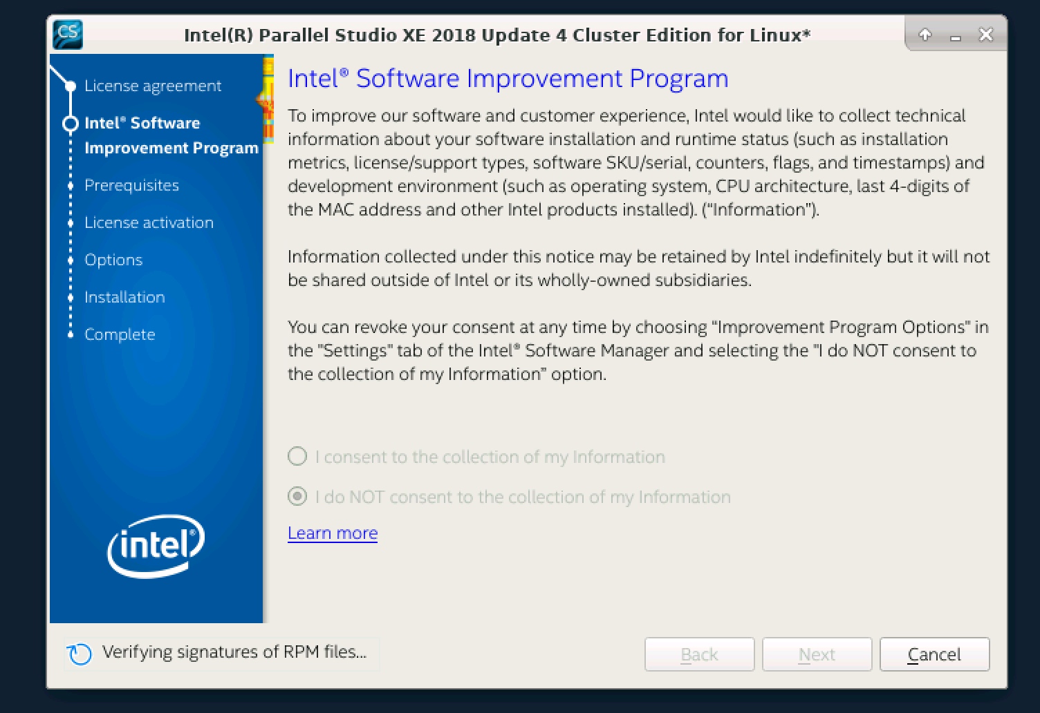Go Back to previous step

[x=699, y=654]
